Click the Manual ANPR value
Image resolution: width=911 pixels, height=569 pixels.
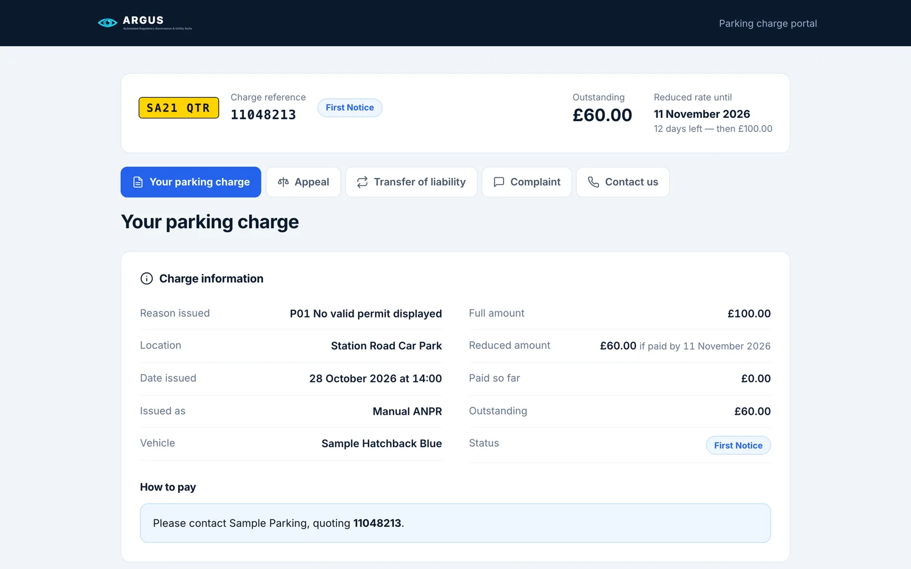tap(407, 411)
